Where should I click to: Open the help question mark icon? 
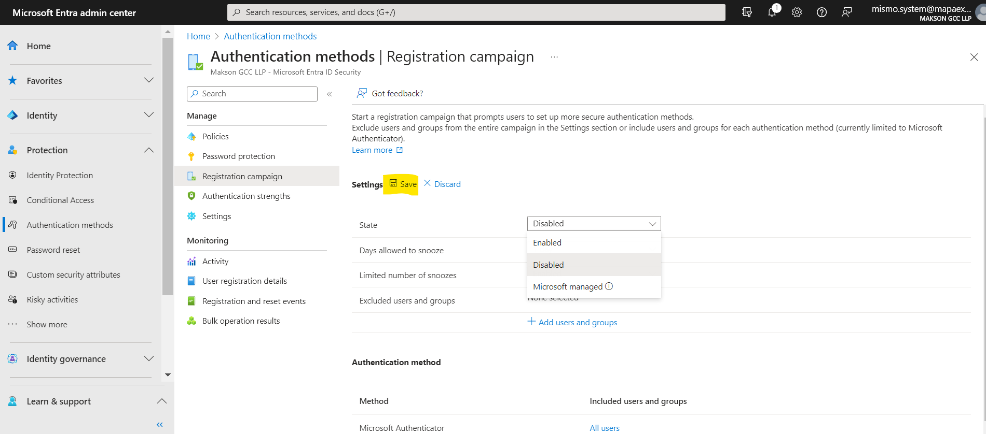(x=821, y=12)
